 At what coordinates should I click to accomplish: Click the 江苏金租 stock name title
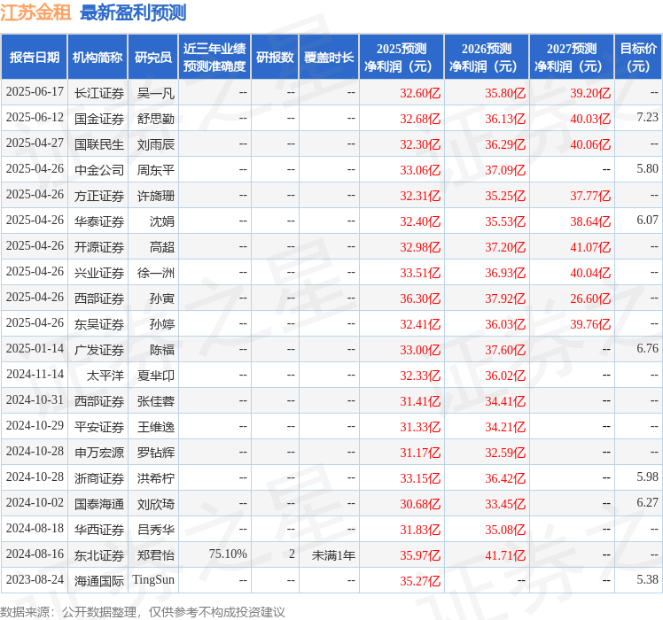click(36, 12)
